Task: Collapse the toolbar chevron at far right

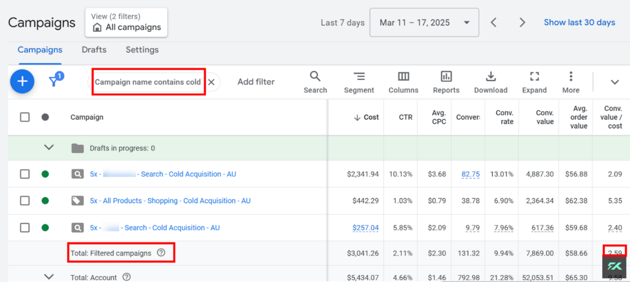Action: (615, 82)
